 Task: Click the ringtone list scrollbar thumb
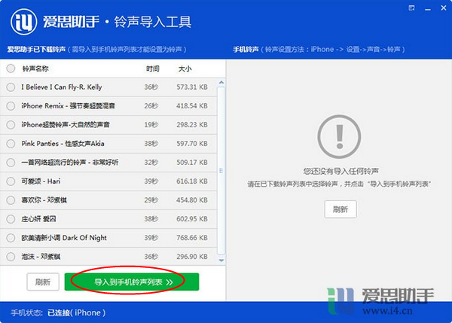click(x=221, y=171)
